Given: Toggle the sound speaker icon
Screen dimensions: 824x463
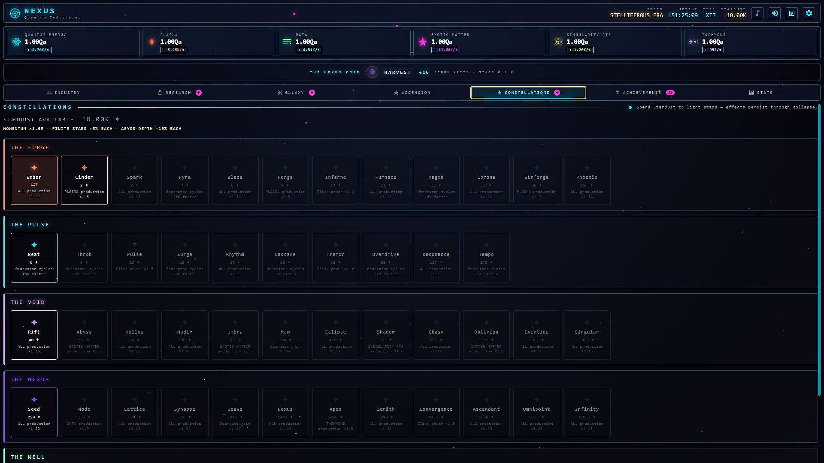Looking at the screenshot, I should pyautogui.click(x=775, y=13).
